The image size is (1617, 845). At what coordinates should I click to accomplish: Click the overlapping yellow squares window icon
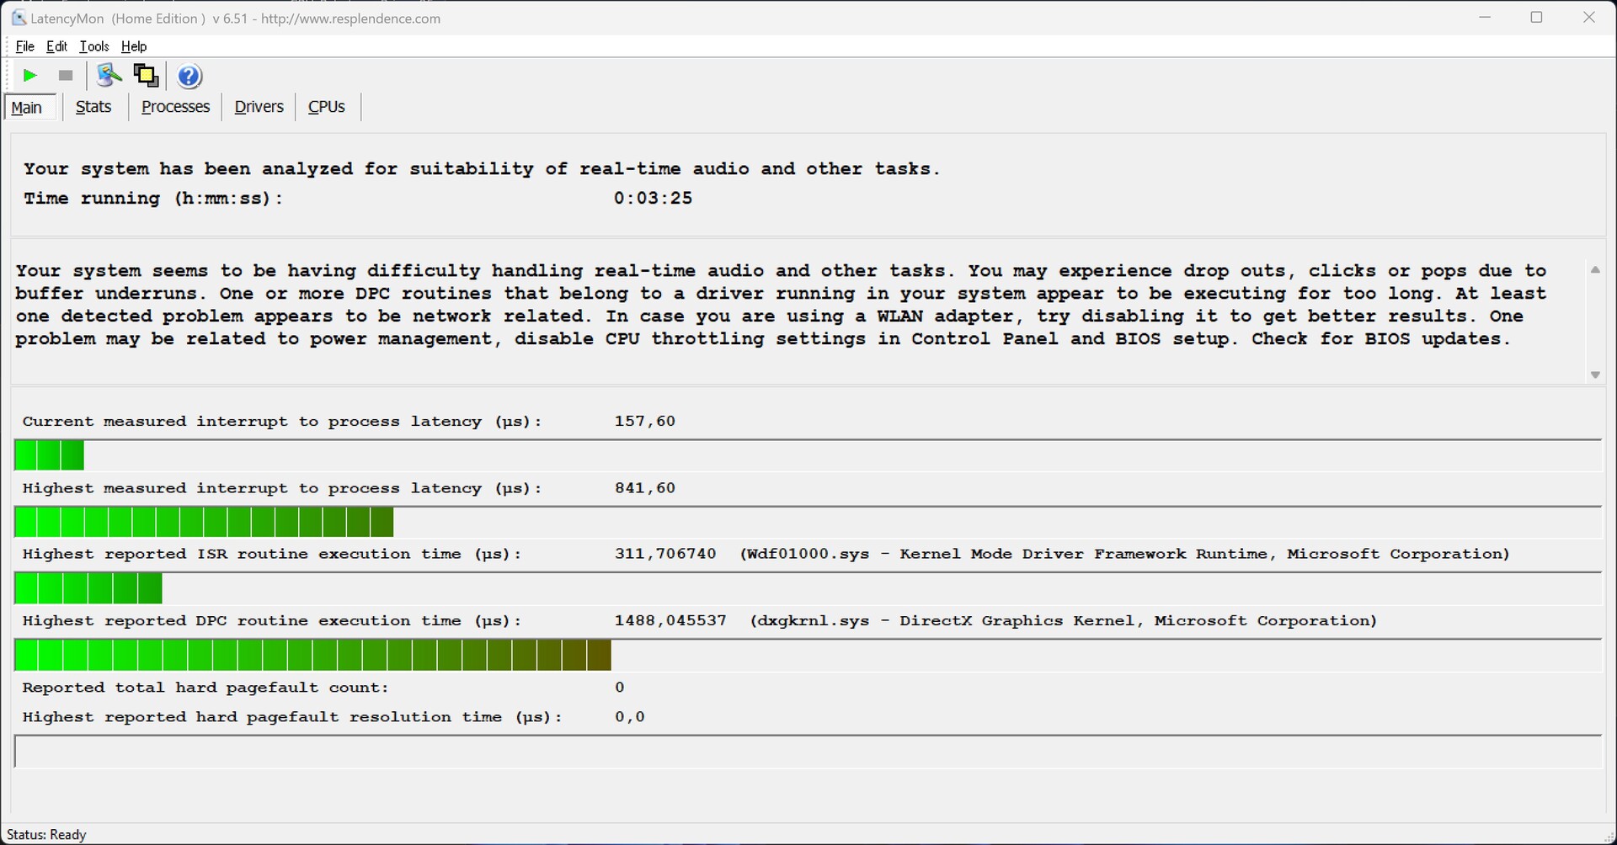click(146, 76)
